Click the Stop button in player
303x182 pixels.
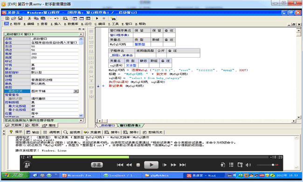(x=138, y=165)
